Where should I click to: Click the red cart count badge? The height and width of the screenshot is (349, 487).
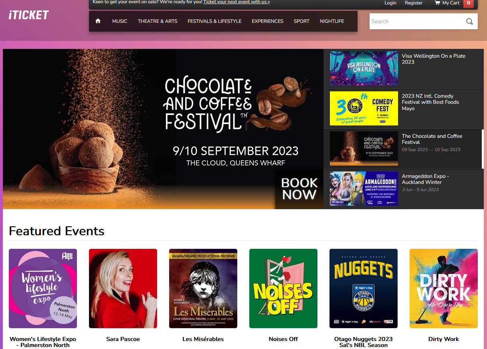(x=468, y=3)
